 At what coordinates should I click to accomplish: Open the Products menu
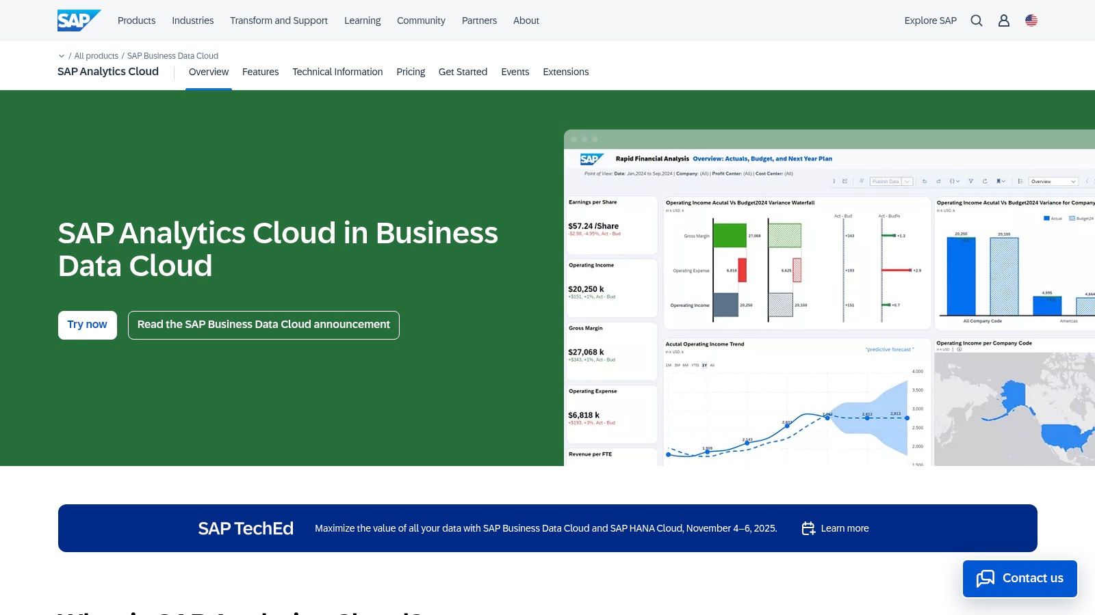pyautogui.click(x=136, y=20)
